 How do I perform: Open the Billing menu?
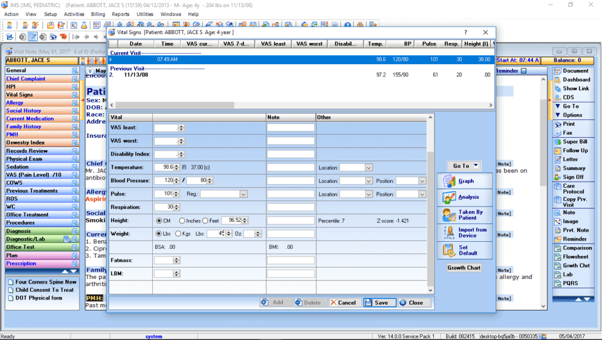pyautogui.click(x=98, y=14)
